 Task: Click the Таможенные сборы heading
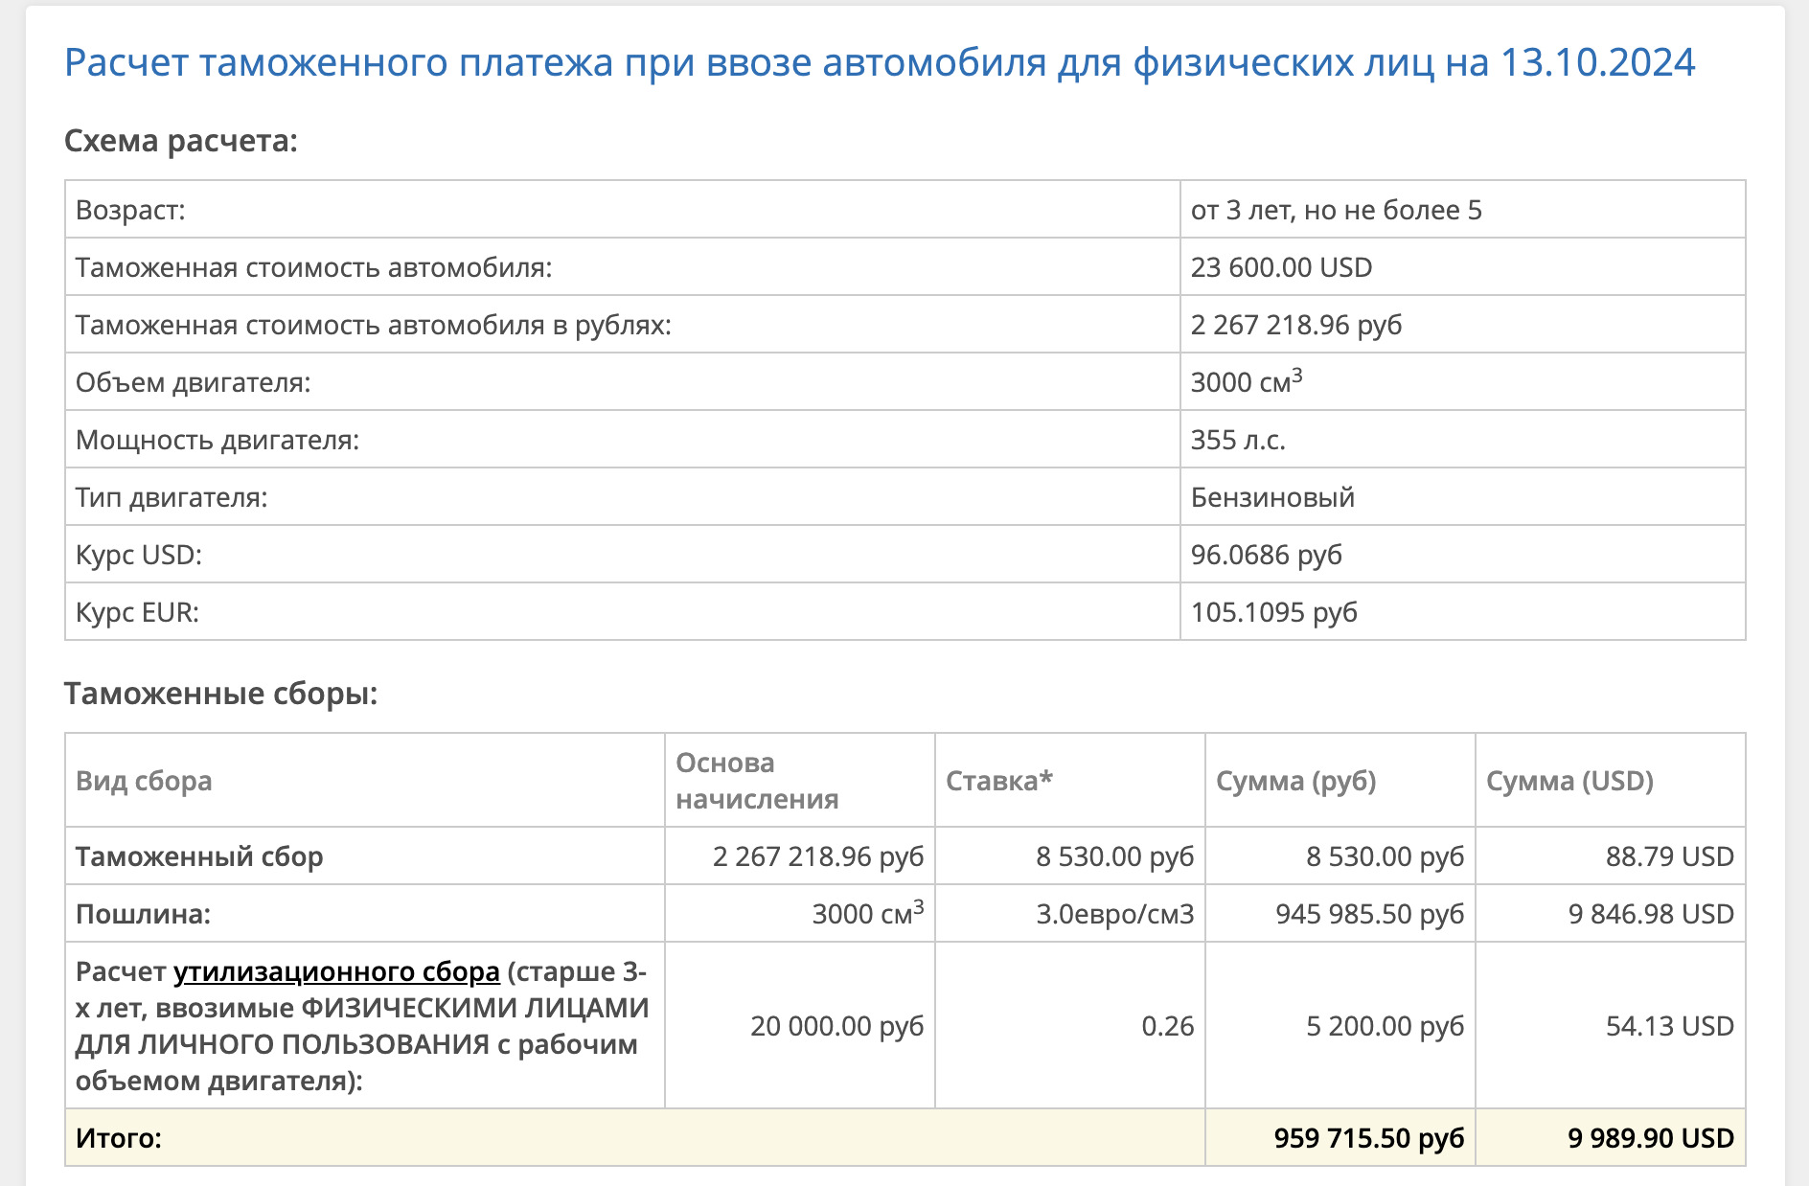[221, 694]
